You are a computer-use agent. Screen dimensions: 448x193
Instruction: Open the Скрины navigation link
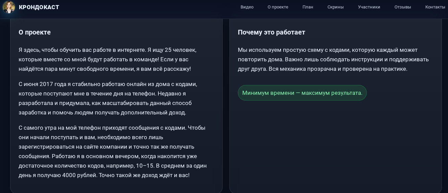[x=335, y=7]
